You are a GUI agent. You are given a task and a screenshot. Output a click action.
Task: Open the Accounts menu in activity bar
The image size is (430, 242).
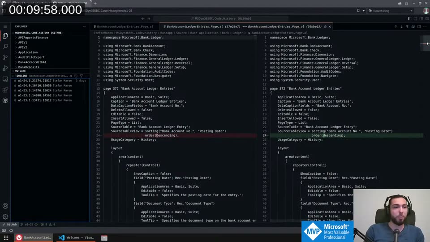tap(5, 206)
